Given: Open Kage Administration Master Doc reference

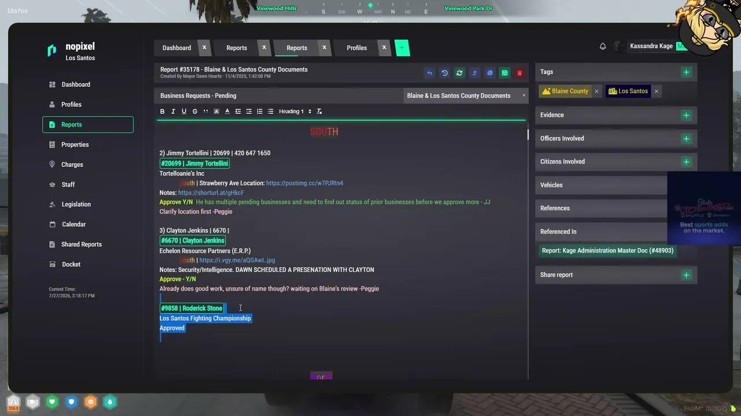Looking at the screenshot, I should click(608, 251).
